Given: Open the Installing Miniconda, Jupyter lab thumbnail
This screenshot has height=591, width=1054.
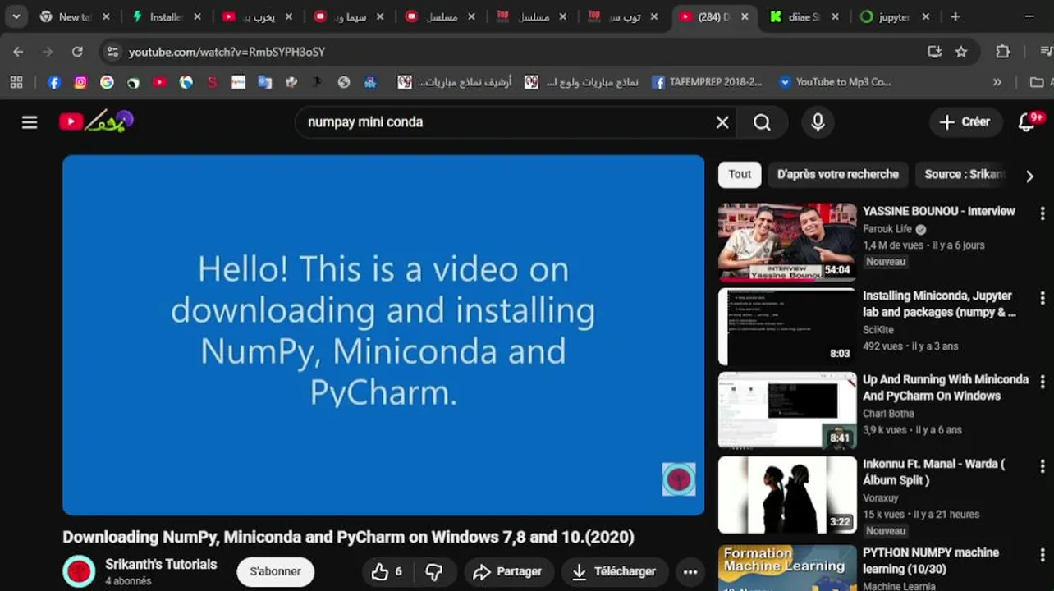Looking at the screenshot, I should [x=787, y=327].
